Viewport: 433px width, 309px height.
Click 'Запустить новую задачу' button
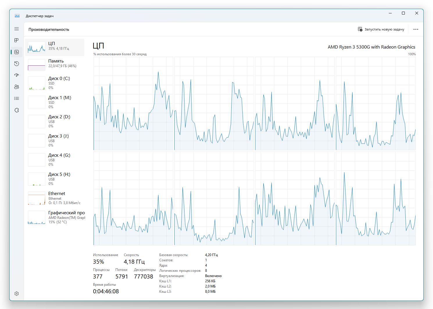pyautogui.click(x=381, y=29)
